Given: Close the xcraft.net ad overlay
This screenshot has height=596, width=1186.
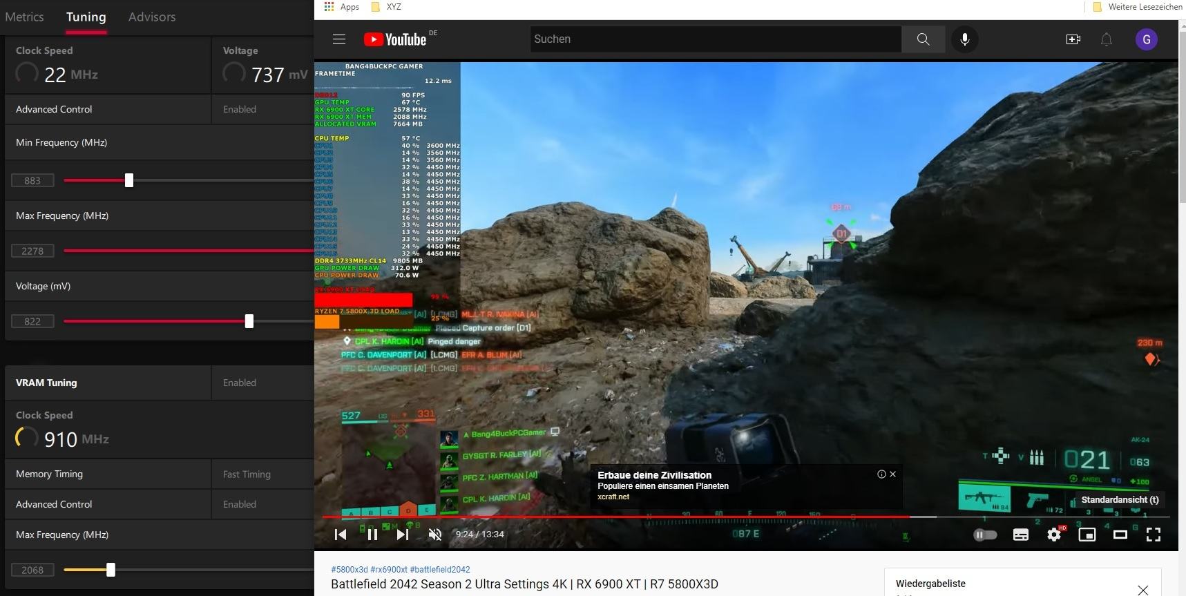Looking at the screenshot, I should (893, 474).
